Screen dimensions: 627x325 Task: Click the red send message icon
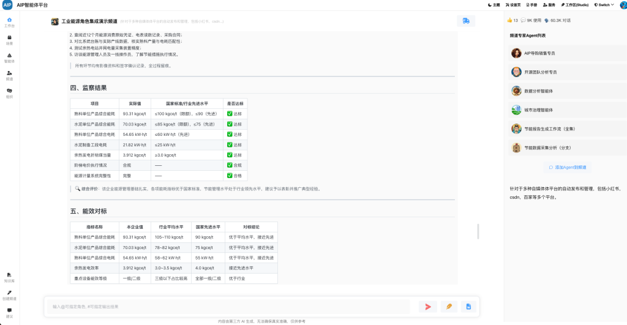tap(428, 307)
